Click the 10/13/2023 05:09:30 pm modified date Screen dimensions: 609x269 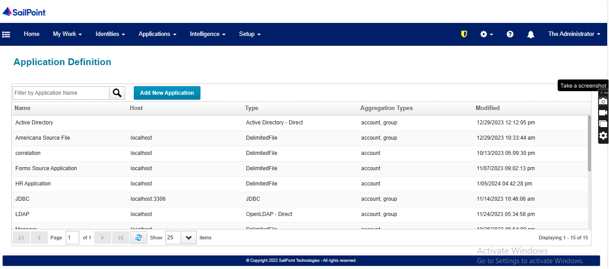[506, 153]
